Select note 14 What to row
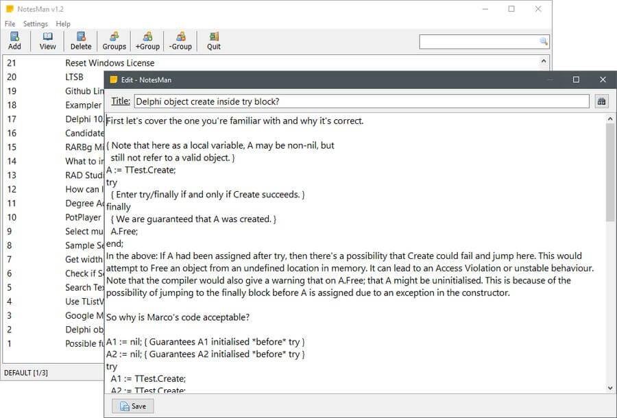This screenshot has width=617, height=418. pyautogui.click(x=54, y=161)
